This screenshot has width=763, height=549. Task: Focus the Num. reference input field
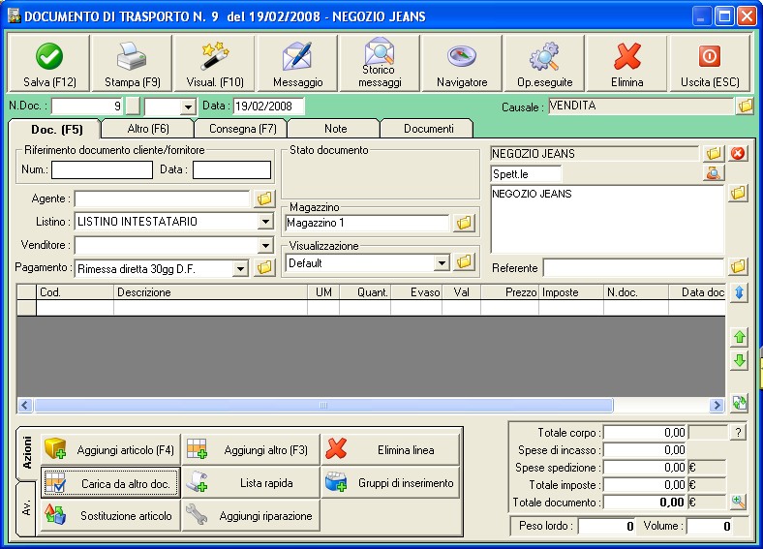(x=103, y=169)
